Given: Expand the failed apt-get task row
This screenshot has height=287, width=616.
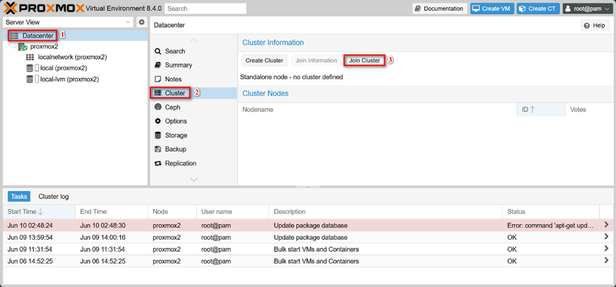Looking at the screenshot, I should click(x=607, y=225).
